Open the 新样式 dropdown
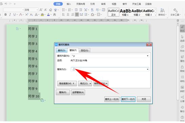Image resolution: width=185 pixels, height=123 pixels. click(x=162, y=12)
